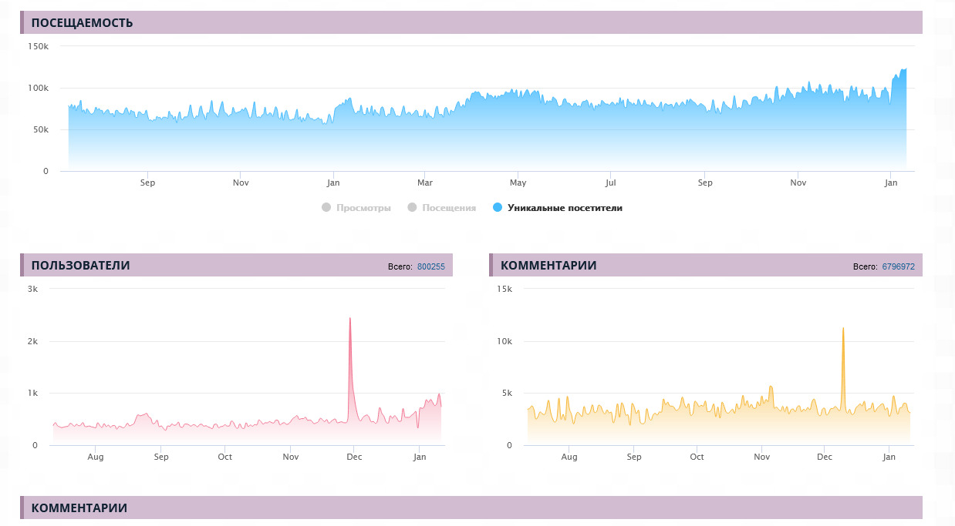955x526 pixels.
Task: Toggle the Посещения series label in legend
Action: [x=449, y=208]
